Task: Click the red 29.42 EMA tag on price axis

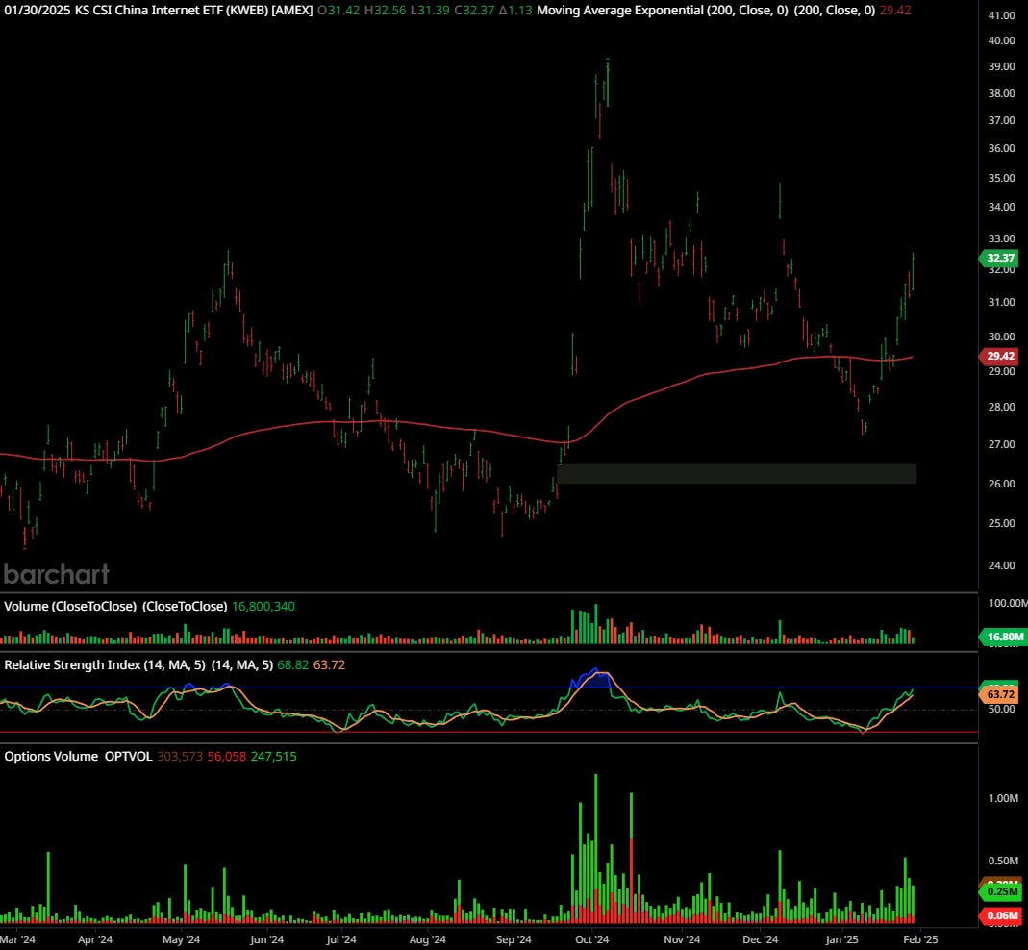Action: click(x=1000, y=356)
